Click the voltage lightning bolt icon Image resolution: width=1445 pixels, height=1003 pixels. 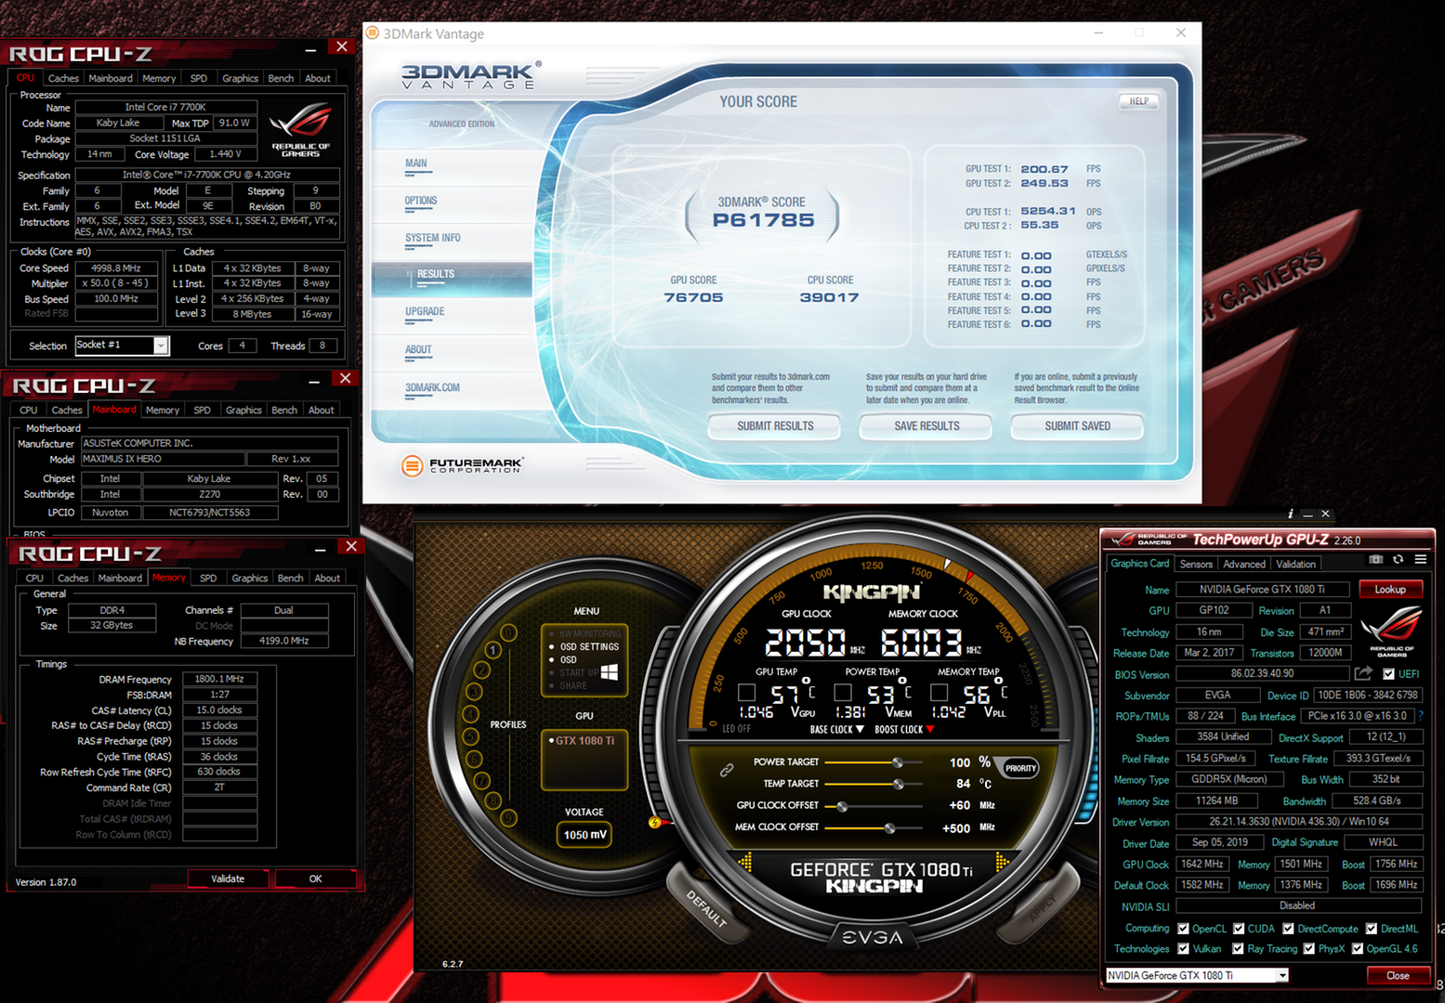click(x=654, y=822)
